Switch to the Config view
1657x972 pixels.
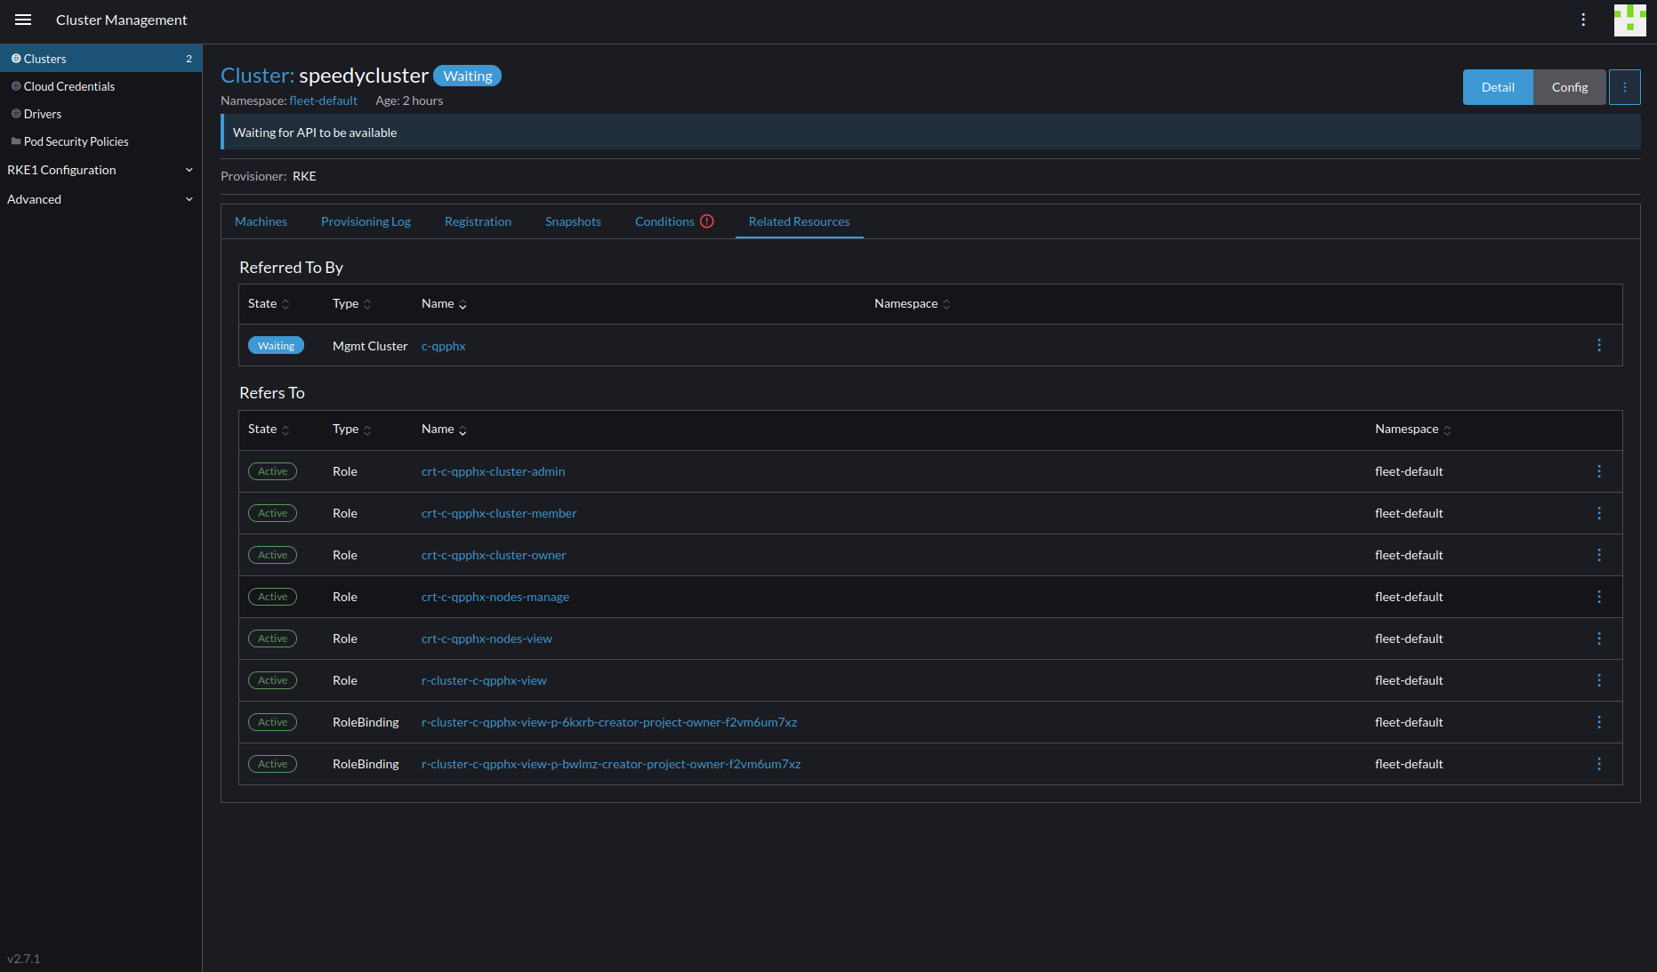1570,86
